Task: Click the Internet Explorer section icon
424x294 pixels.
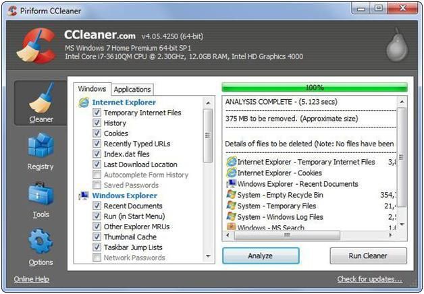Action: 84,102
